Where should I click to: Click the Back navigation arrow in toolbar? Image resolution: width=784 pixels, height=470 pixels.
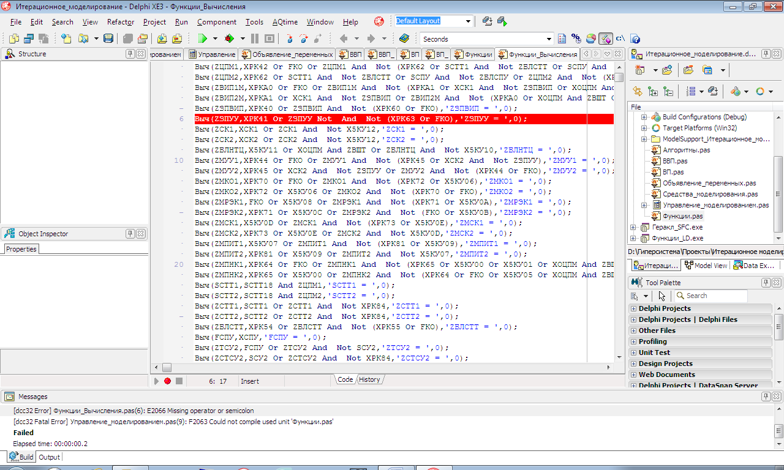point(344,39)
